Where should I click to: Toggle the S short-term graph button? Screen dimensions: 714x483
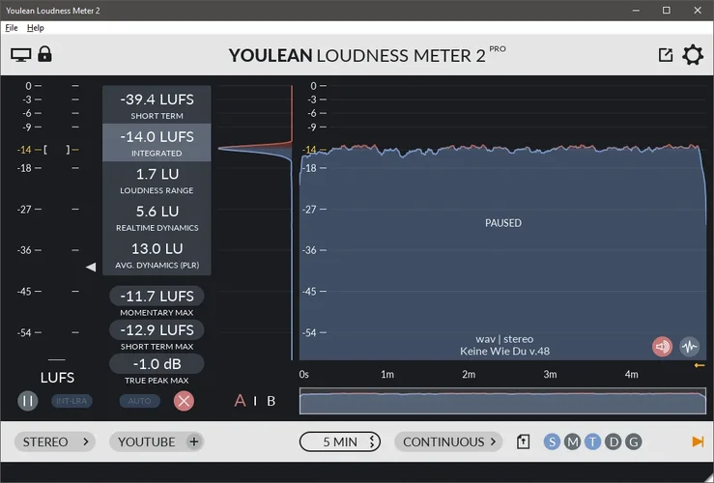click(552, 442)
